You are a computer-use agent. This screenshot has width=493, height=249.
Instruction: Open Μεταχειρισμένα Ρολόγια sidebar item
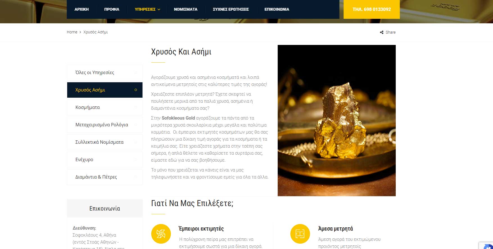(x=105, y=125)
